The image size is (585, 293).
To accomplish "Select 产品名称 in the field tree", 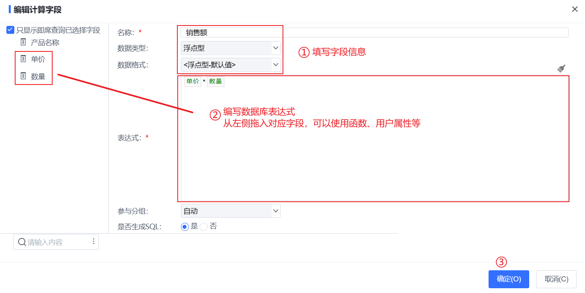I will 45,42.
